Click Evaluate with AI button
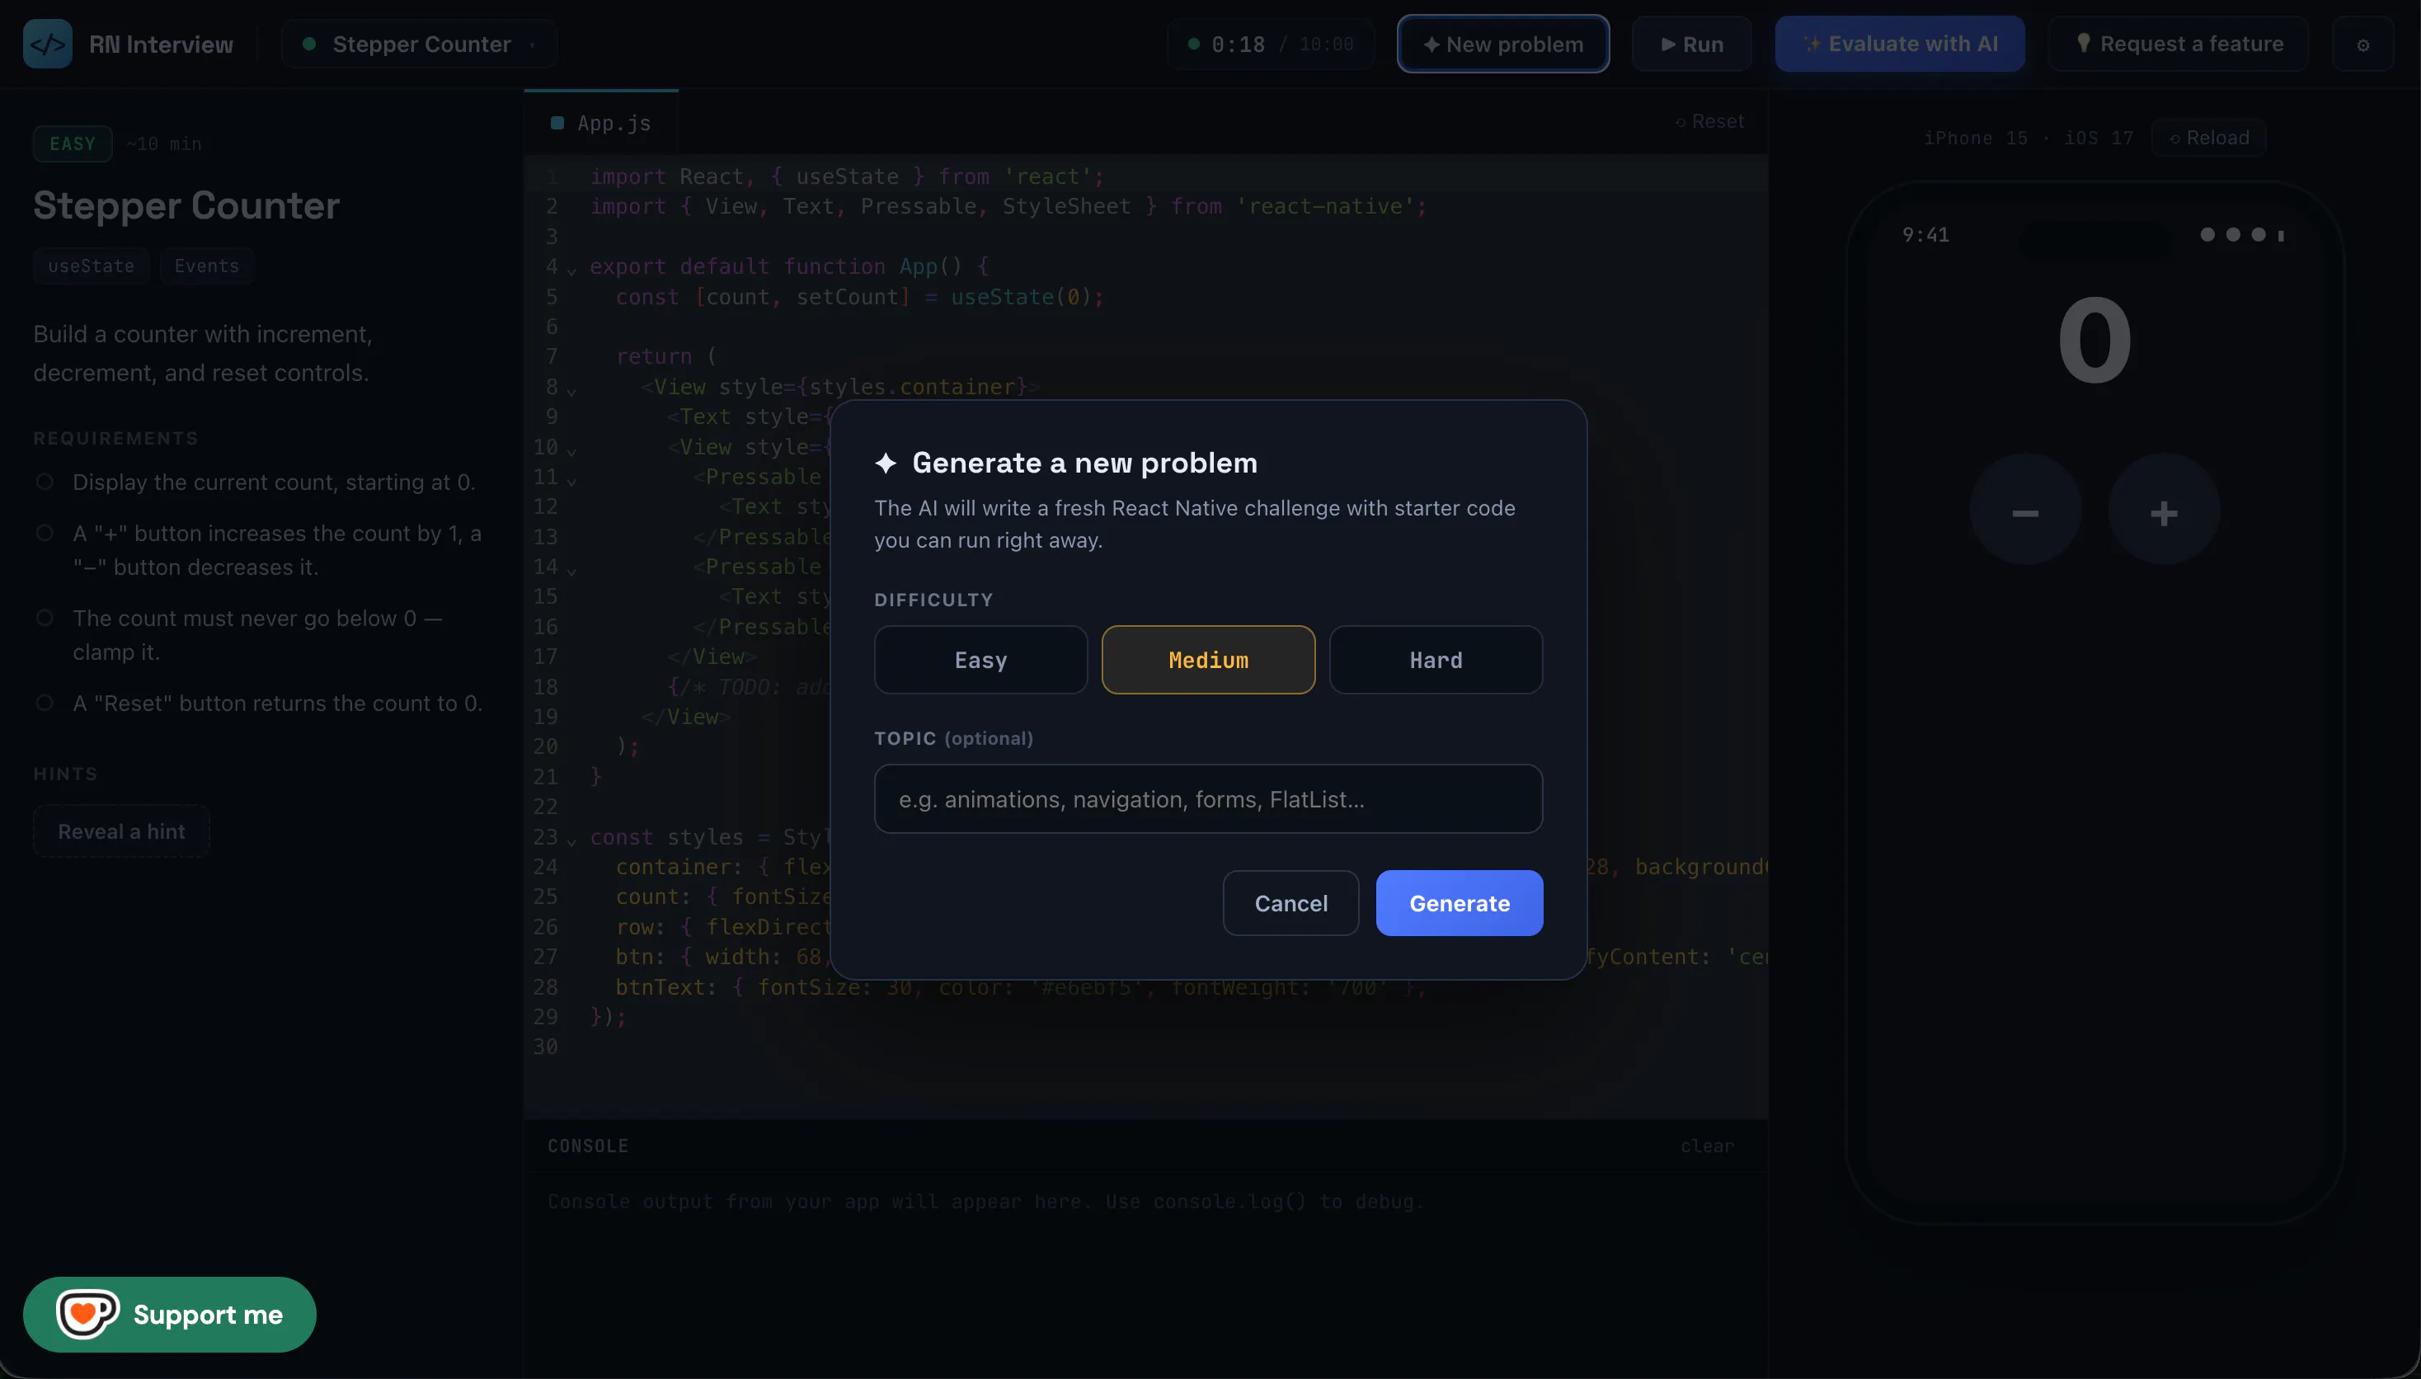 pos(1899,45)
